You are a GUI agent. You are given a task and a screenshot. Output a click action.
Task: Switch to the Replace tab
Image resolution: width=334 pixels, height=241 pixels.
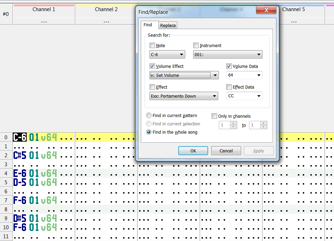tap(168, 25)
